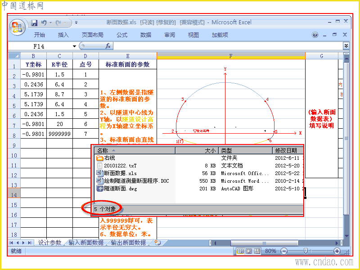Expand the formula bar
The width and height of the screenshot is (360, 270).
pyautogui.click(x=346, y=46)
